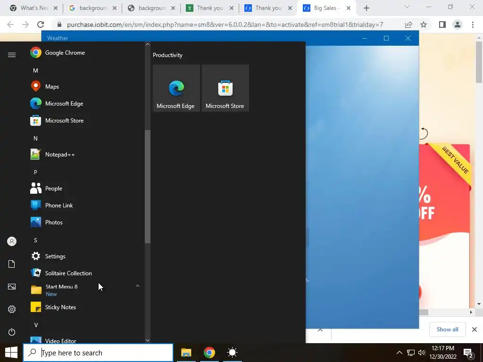
Task: Open Chrome three-dot menu
Action: coord(473,25)
